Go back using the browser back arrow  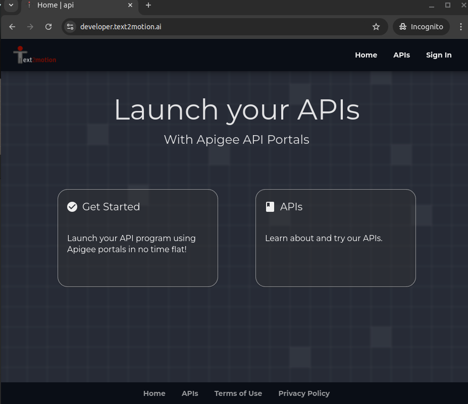pos(13,27)
